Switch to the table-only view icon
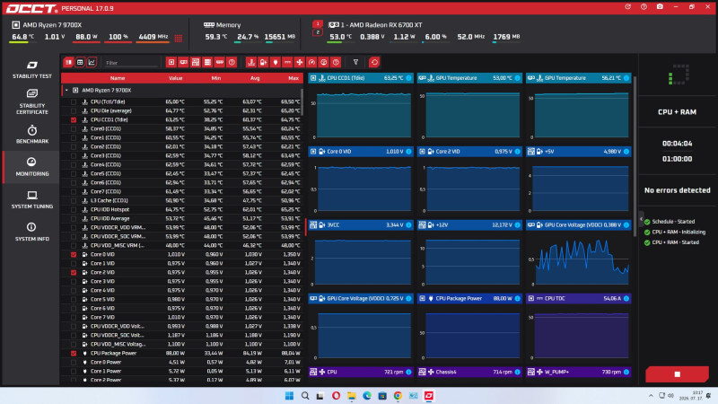The height and width of the screenshot is (404, 718). 80,62
